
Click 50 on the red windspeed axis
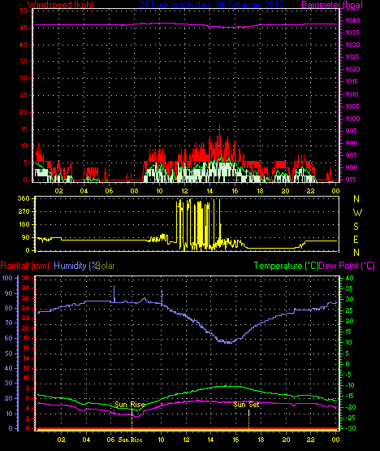[x=24, y=11]
